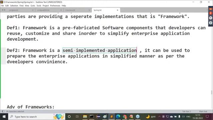
Task: Click the vertical scrollbar thumb
Action: pyautogui.click(x=212, y=92)
